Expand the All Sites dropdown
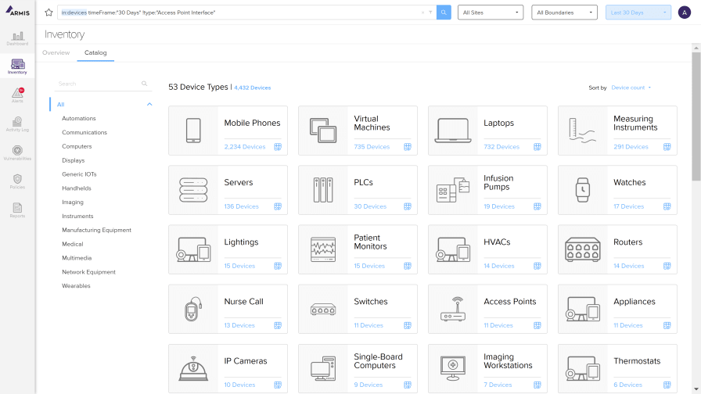 coord(491,13)
